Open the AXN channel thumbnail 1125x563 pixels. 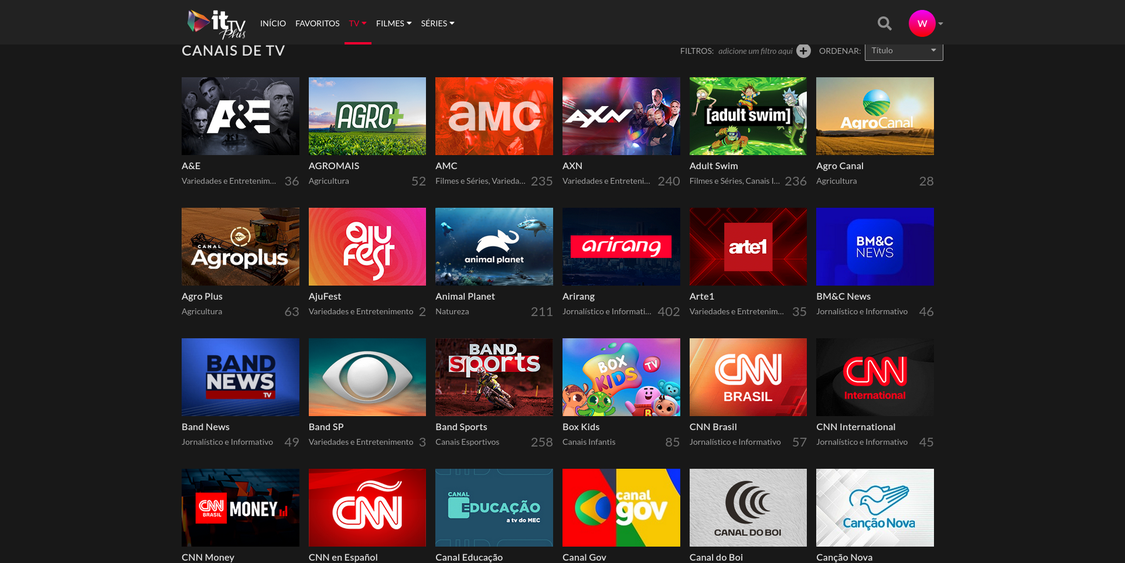621,116
